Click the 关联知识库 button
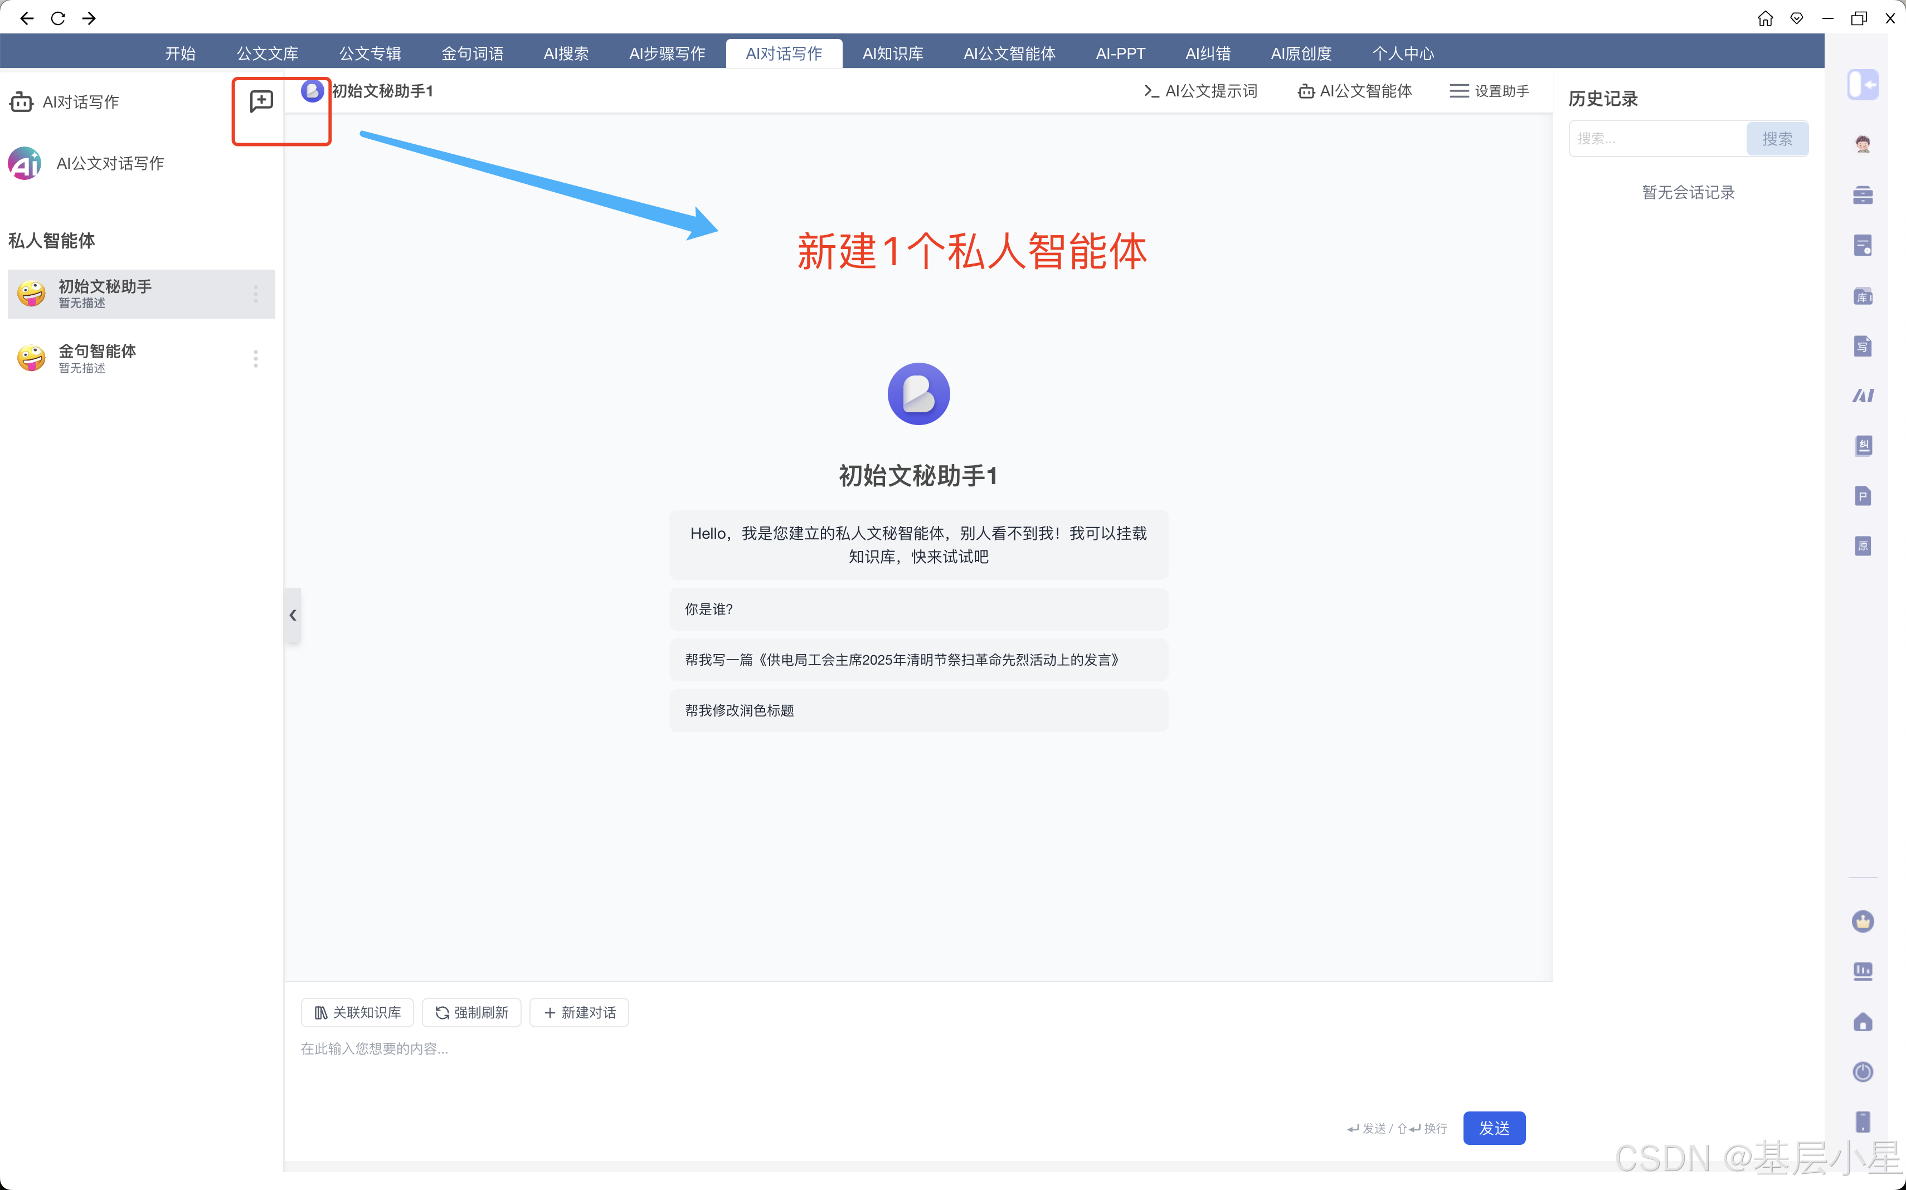This screenshot has width=1906, height=1190. click(x=357, y=1012)
